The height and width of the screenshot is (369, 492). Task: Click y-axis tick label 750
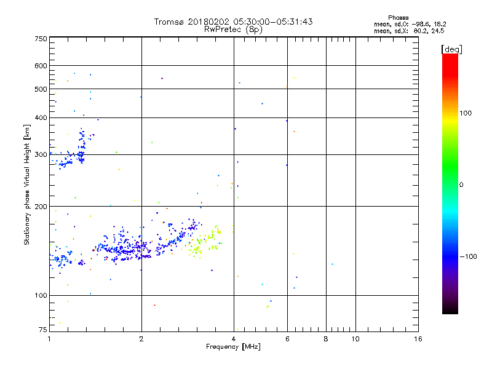(x=41, y=39)
